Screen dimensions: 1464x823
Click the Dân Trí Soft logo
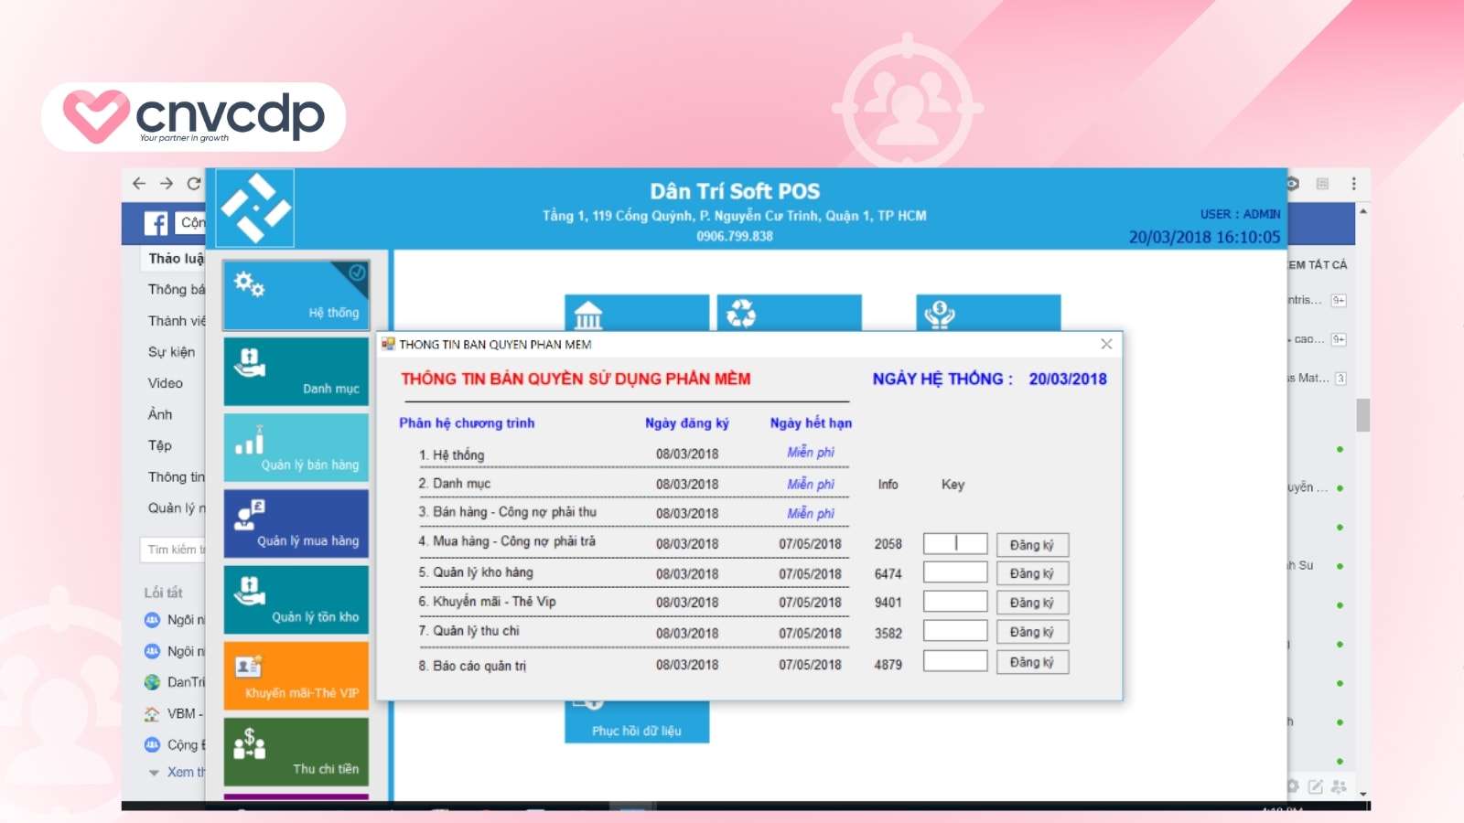253,208
